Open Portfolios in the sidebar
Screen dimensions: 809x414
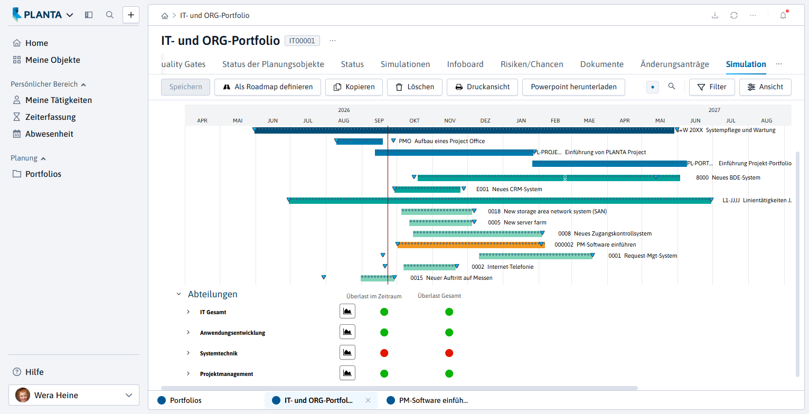point(43,174)
